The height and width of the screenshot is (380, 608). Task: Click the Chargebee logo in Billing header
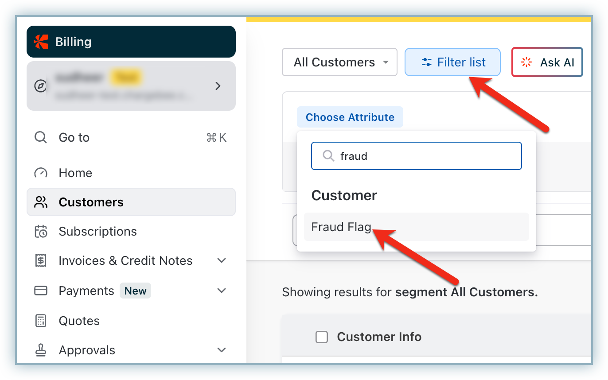(x=41, y=42)
